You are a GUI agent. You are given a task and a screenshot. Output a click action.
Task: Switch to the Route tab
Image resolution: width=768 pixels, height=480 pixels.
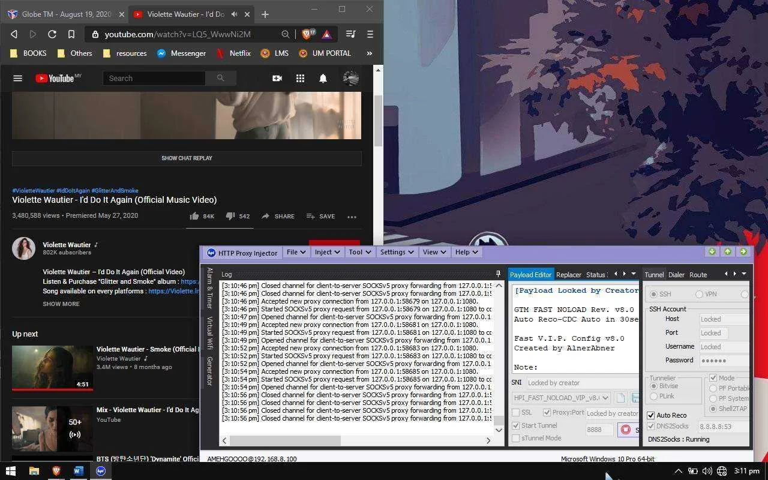(698, 274)
